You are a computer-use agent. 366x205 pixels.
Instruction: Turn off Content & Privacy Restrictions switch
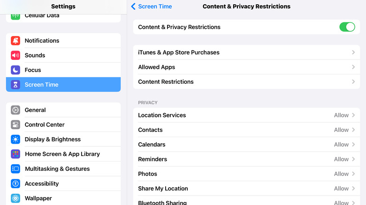(x=347, y=27)
